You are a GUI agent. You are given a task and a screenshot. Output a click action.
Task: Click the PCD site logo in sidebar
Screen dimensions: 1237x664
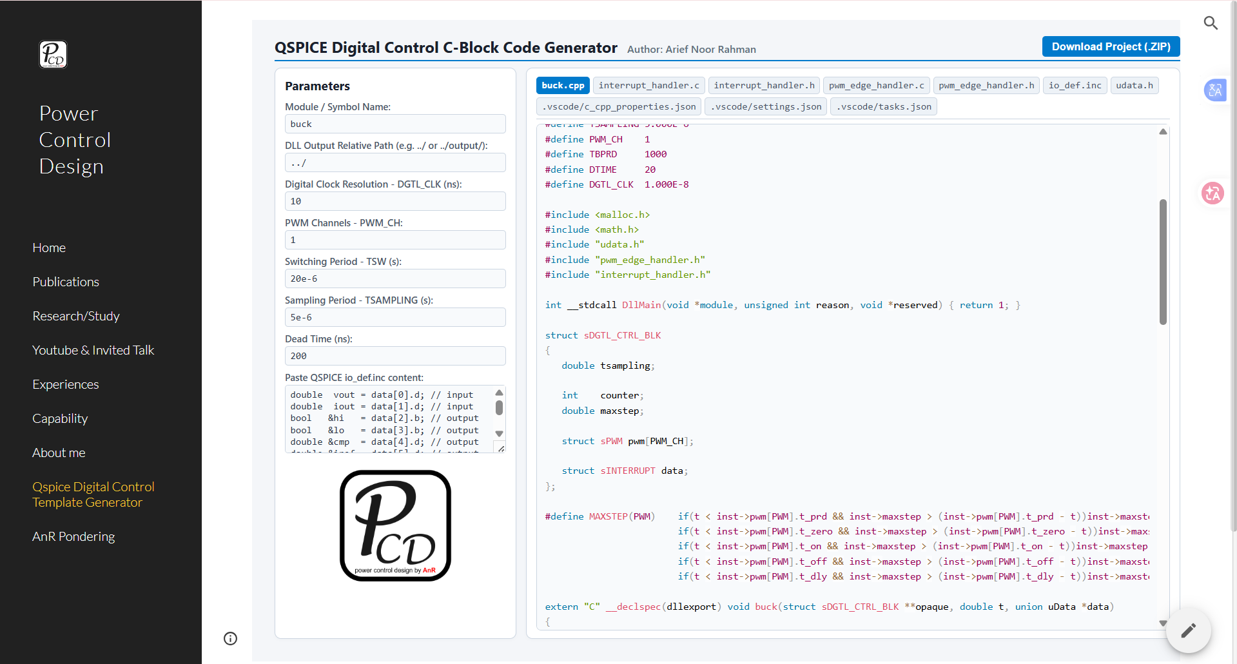pos(53,54)
